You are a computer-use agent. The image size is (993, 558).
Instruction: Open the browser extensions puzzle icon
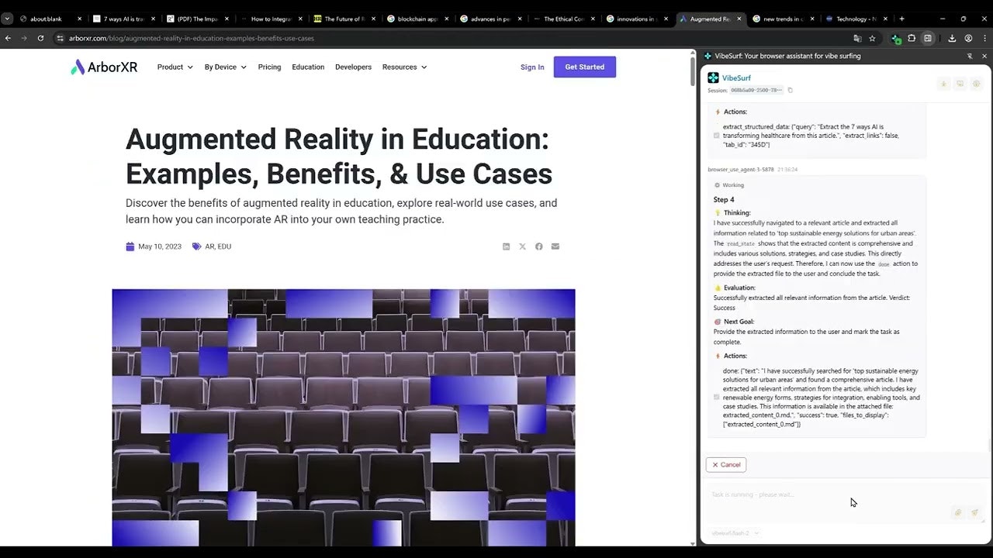(x=912, y=38)
